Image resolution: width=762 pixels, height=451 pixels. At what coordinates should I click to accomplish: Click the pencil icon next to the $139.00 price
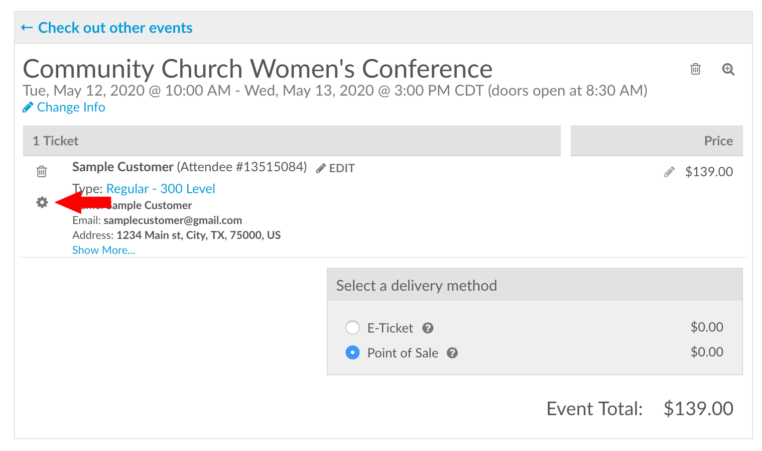point(669,171)
